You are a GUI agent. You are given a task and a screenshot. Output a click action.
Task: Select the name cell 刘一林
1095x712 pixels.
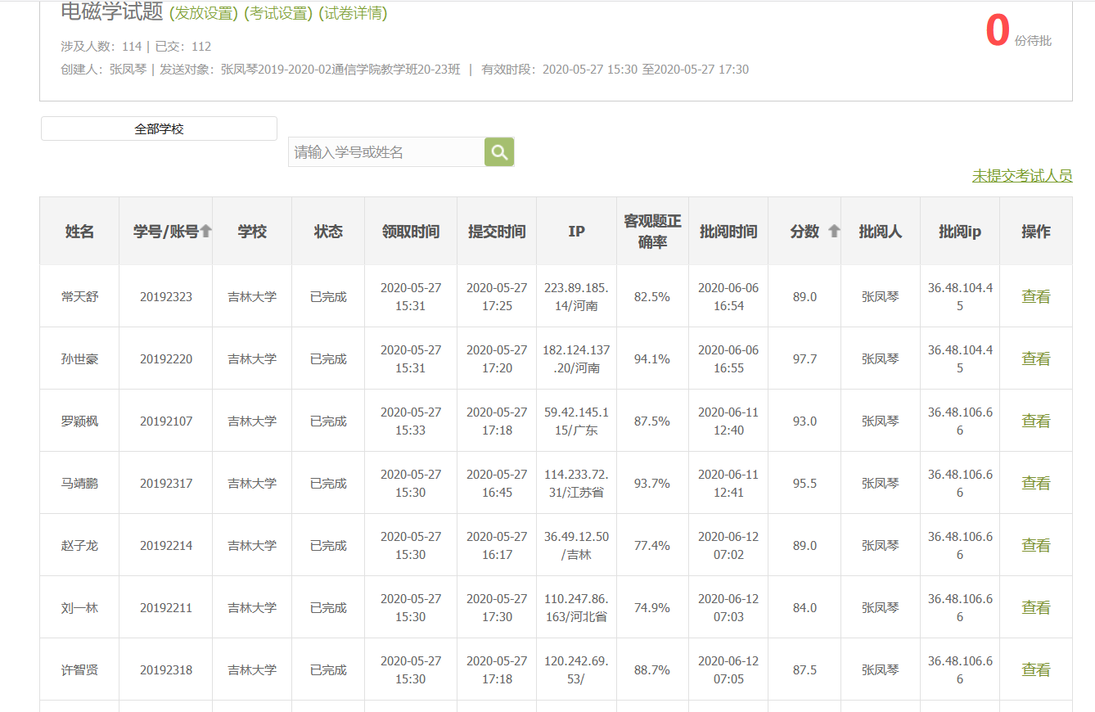coord(79,607)
